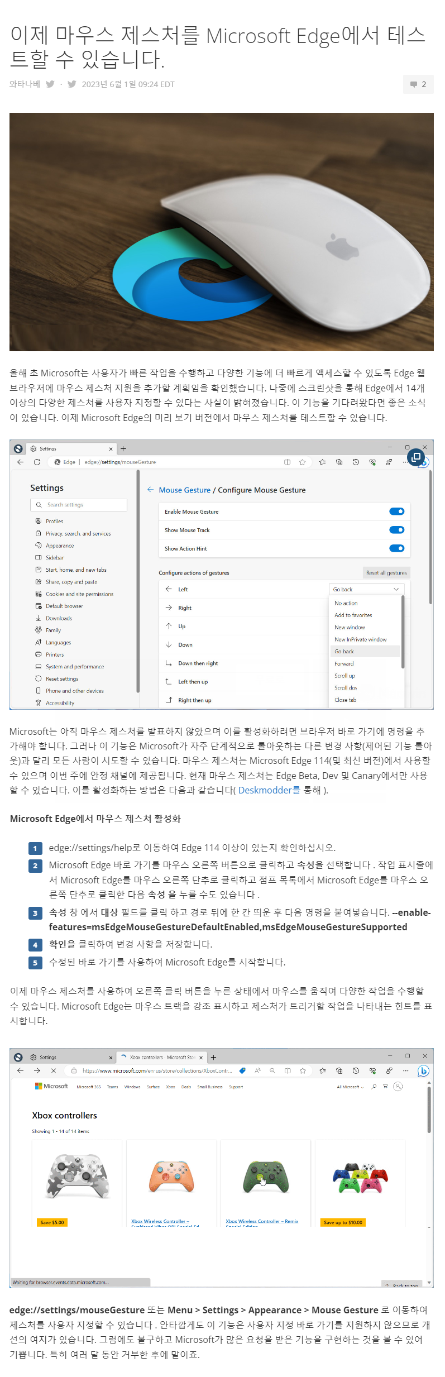Click Surface in Microsoft site navigation
445x1377 pixels.
[x=153, y=1087]
